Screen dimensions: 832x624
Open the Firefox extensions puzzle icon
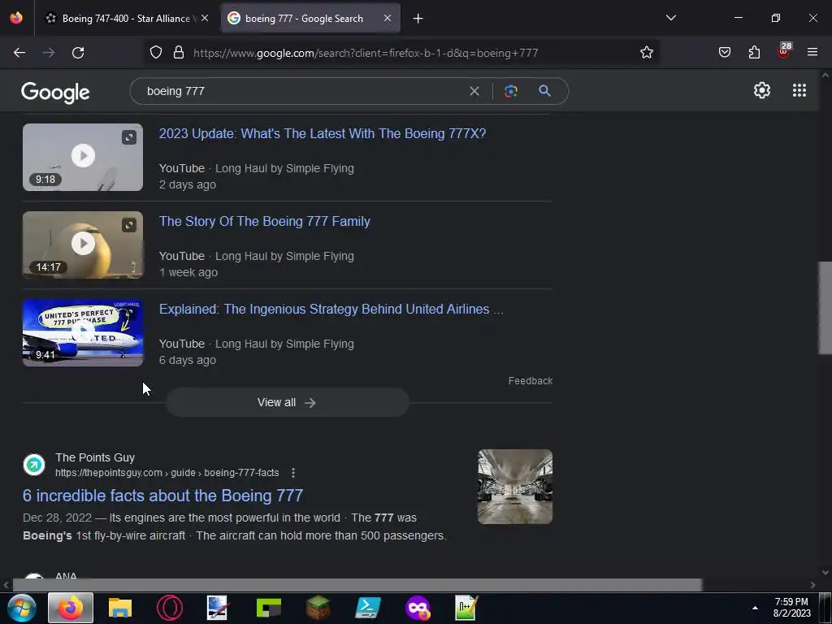point(754,52)
